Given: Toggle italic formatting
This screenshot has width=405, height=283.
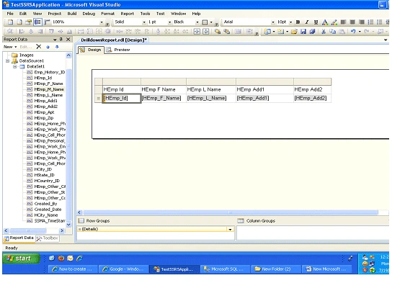Looking at the screenshot, I should tap(307, 22).
